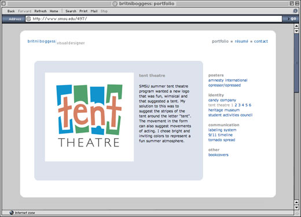Image resolution: width=301 pixels, height=217 pixels.
Task: Click the 'posters' section heading
Action: [216, 75]
